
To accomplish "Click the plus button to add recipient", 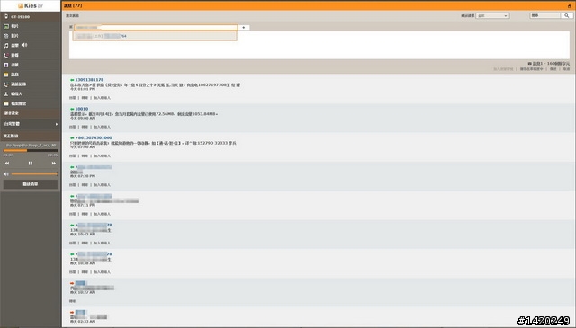I will pos(244,28).
